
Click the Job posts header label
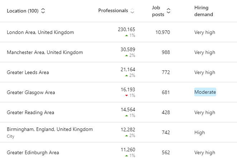[x=158, y=11]
